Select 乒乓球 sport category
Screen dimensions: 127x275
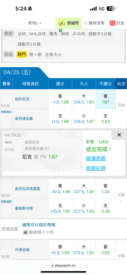tap(79, 34)
